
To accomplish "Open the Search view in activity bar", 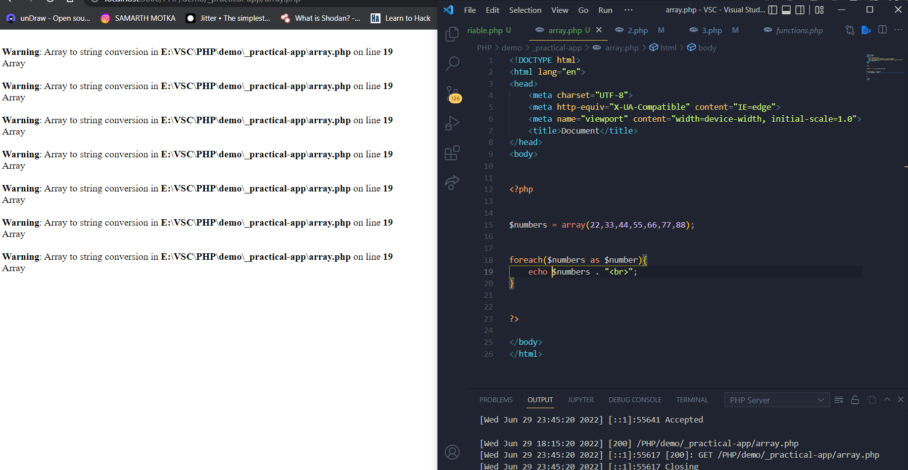I will pyautogui.click(x=452, y=63).
